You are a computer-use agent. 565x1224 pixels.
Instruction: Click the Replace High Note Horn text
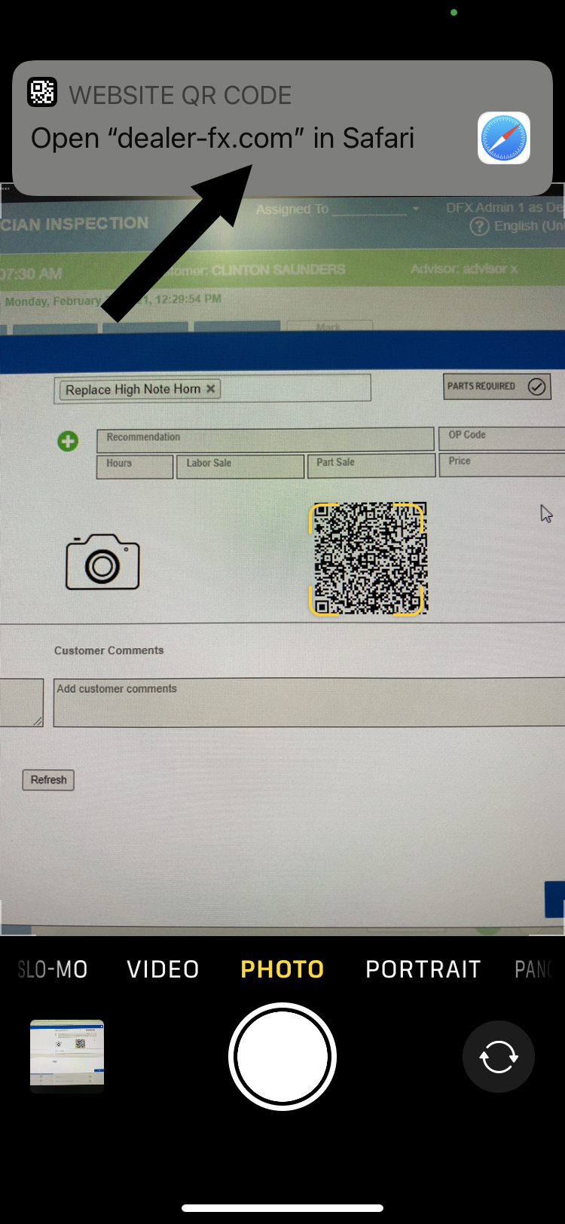[133, 390]
